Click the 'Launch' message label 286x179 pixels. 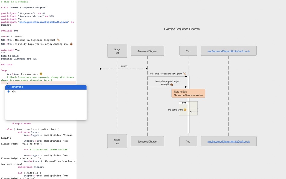pyautogui.click(x=123, y=66)
